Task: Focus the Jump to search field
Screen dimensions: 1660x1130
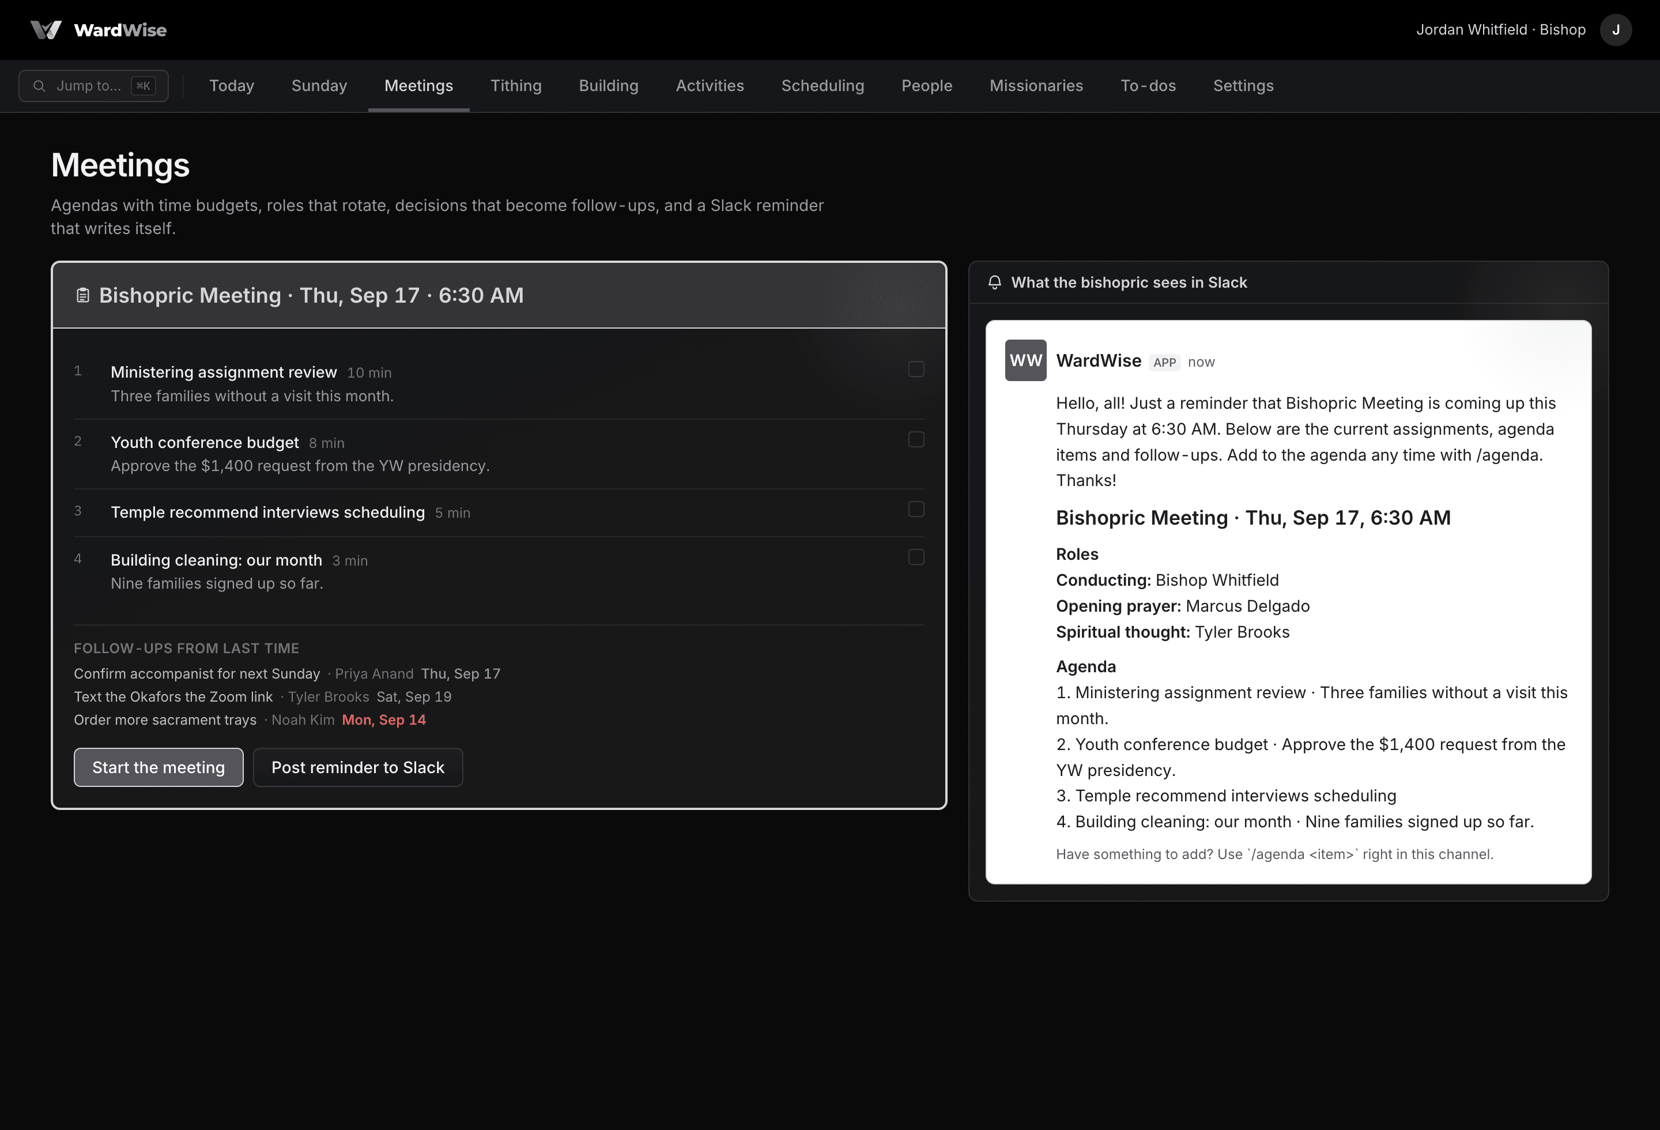Action: [93, 86]
